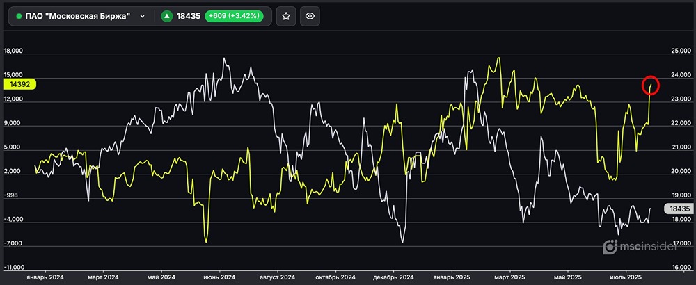Click the март 2025 axis label
Screen dimensions: 696x285
[509, 277]
